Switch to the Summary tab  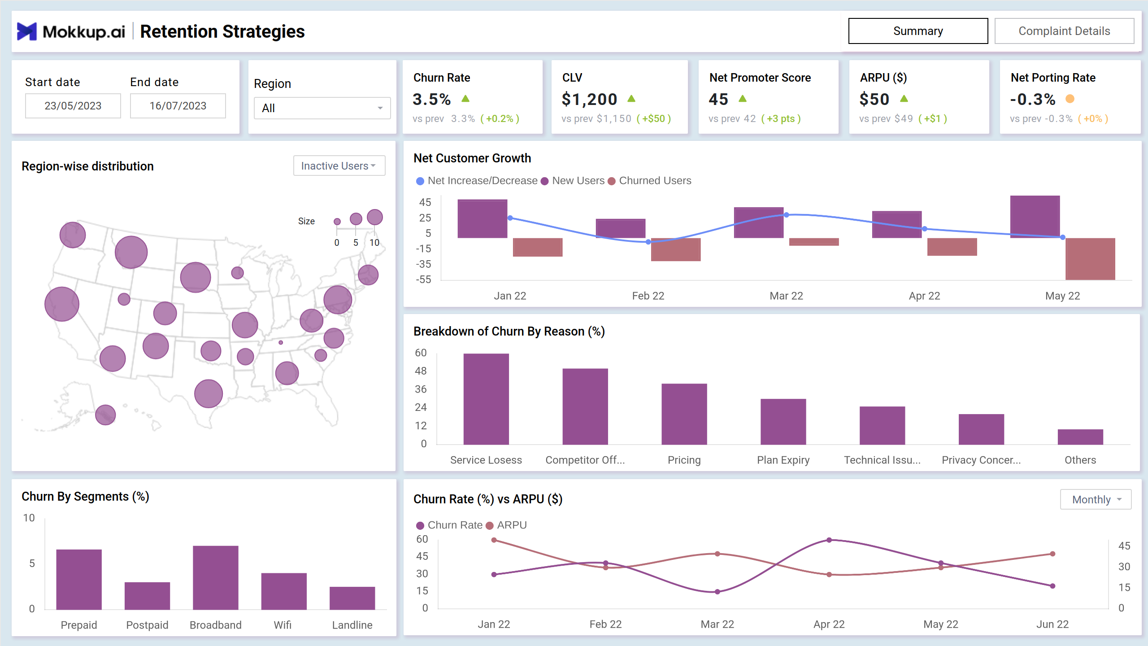918,31
